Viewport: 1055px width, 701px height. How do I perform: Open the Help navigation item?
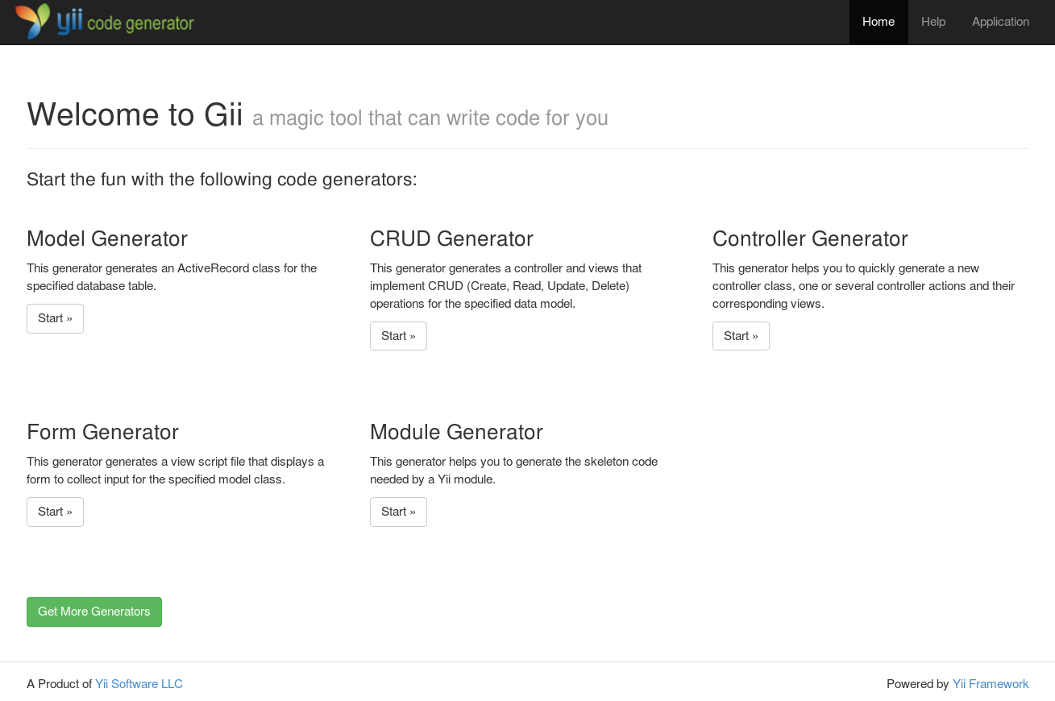[933, 22]
